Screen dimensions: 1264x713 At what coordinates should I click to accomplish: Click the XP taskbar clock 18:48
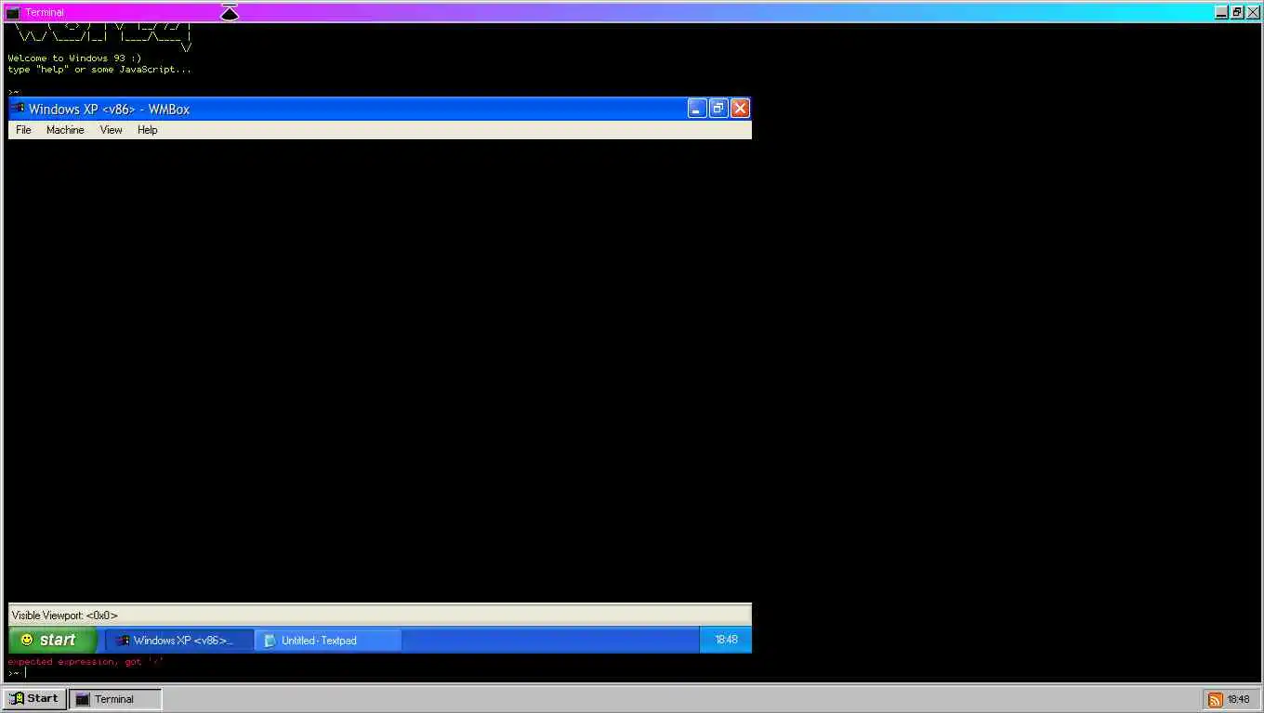pyautogui.click(x=726, y=640)
